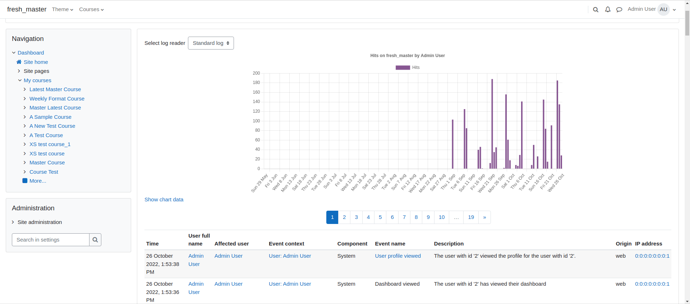Image resolution: width=690 pixels, height=304 pixels.
Task: Click the blue More... square icon
Action: pos(25,181)
